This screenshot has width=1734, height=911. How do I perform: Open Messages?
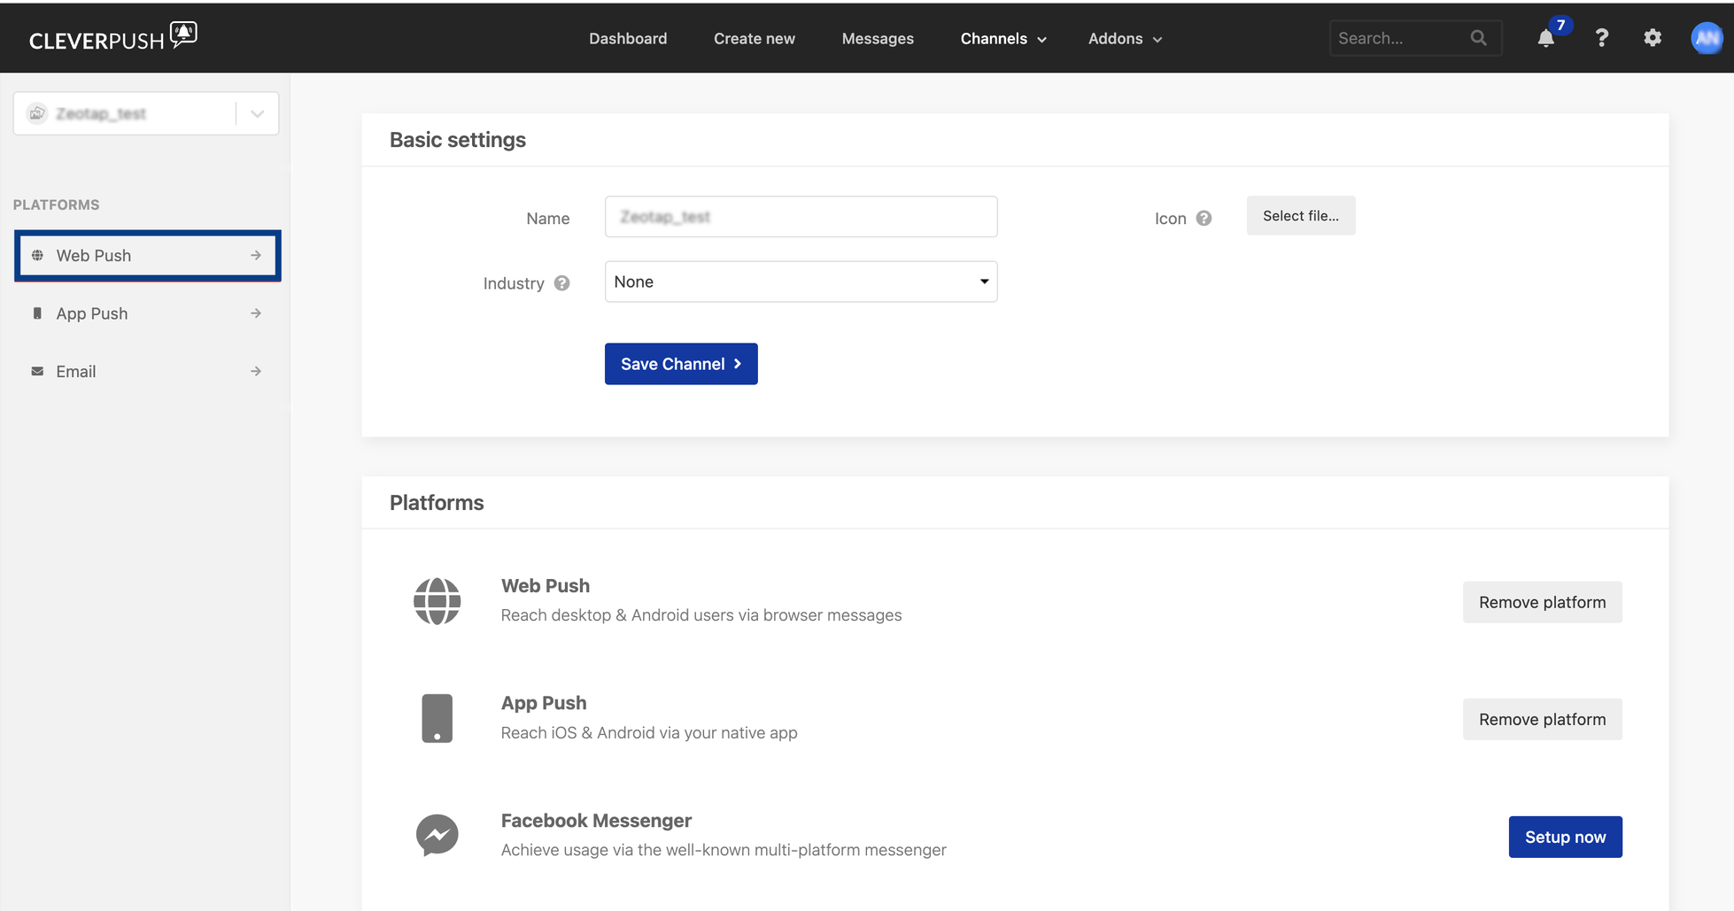coord(878,38)
